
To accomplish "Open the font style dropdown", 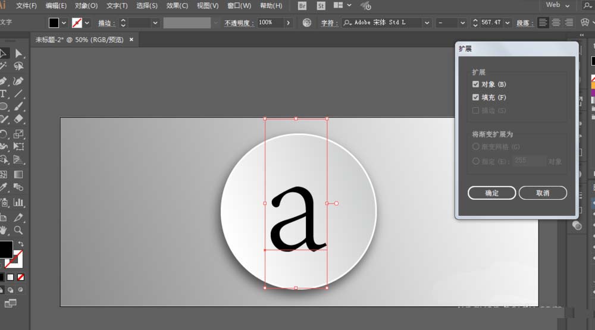I will coord(462,23).
